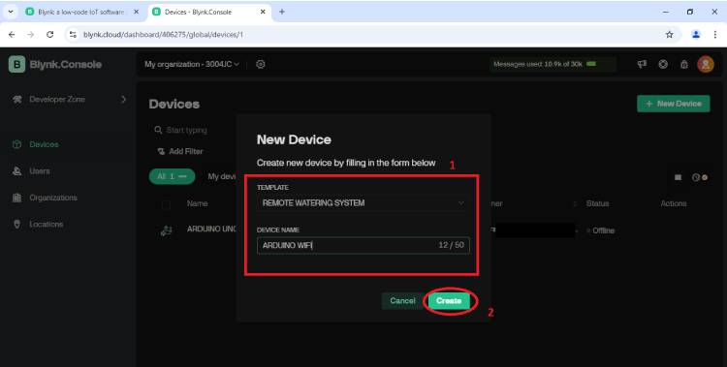Image resolution: width=727 pixels, height=367 pixels.
Task: Close the Blynk low-code IoT software tab
Action: 136,12
